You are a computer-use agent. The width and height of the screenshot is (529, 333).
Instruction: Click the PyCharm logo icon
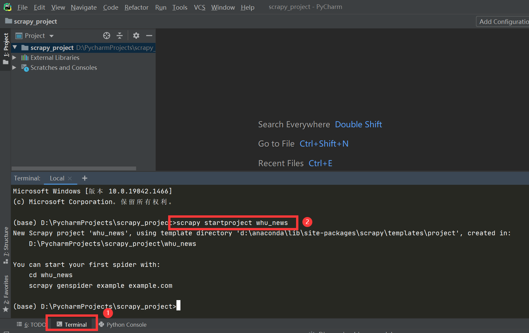tap(7, 7)
